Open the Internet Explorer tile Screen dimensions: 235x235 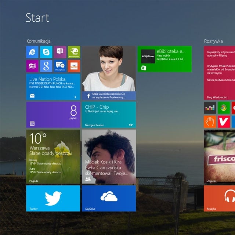pyautogui.click(x=32, y=52)
